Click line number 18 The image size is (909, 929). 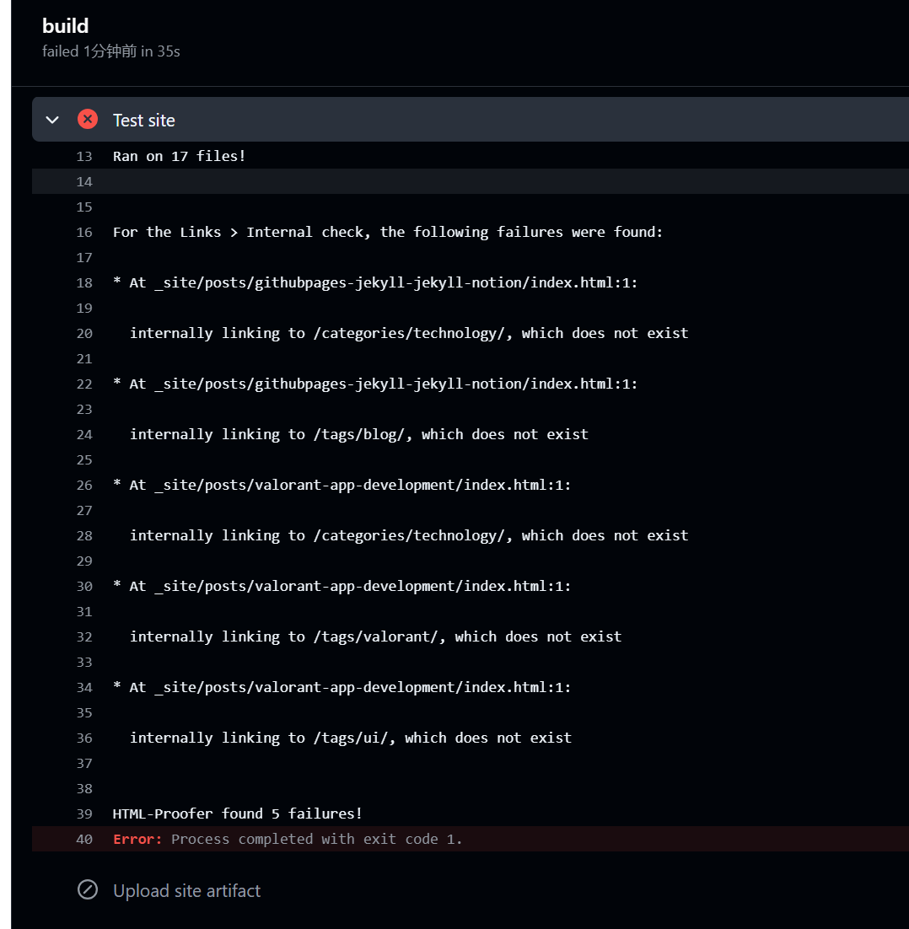(84, 283)
